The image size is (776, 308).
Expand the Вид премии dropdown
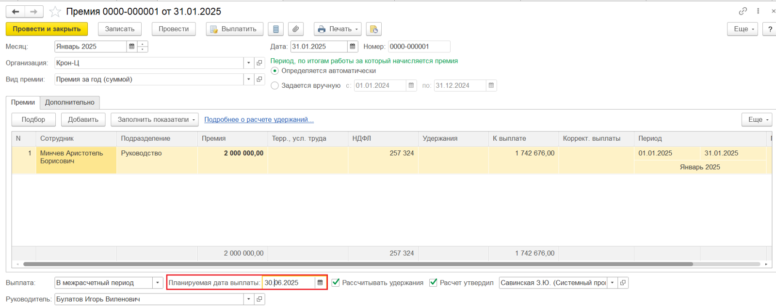[x=248, y=80]
